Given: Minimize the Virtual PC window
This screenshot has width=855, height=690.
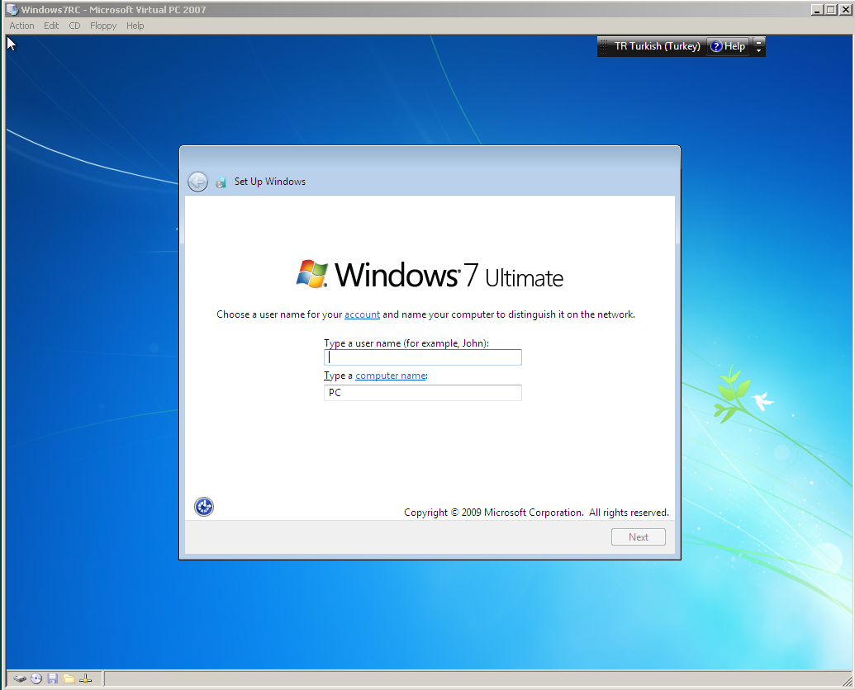Looking at the screenshot, I should pos(816,9).
